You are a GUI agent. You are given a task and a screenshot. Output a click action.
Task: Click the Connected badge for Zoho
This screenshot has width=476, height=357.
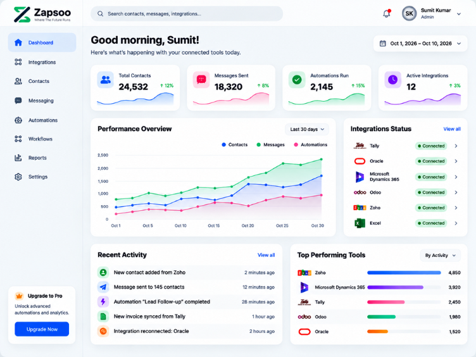431,208
